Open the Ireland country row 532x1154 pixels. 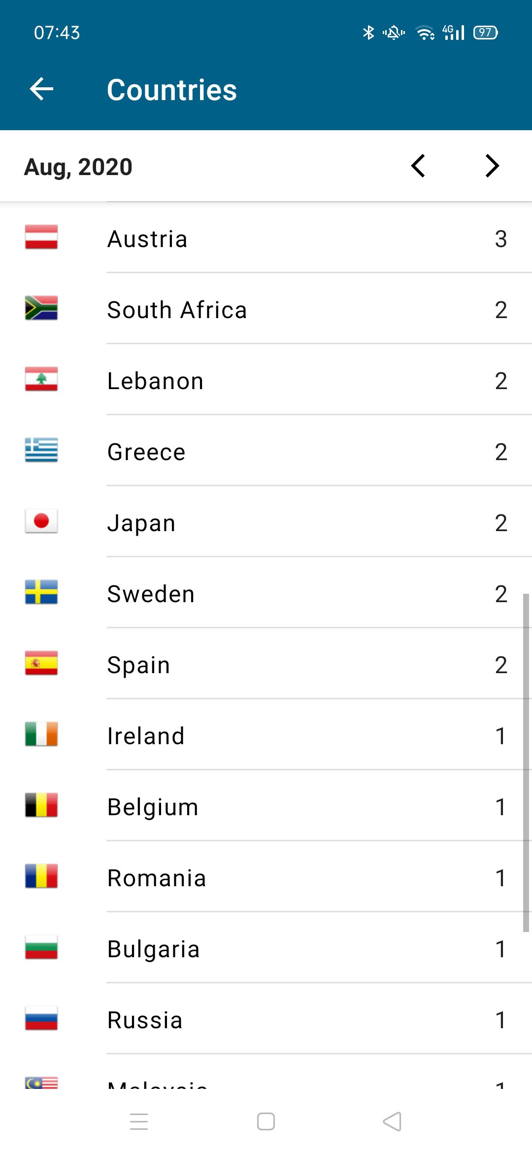click(266, 736)
